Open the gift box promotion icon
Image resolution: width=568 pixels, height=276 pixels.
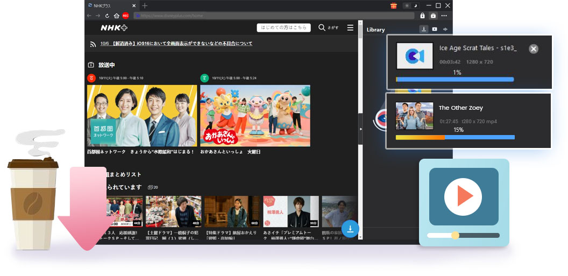[x=394, y=5]
